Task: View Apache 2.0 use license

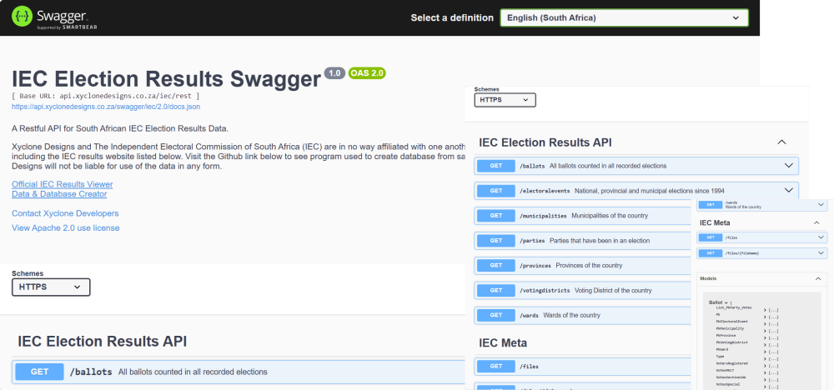Action: pos(65,228)
